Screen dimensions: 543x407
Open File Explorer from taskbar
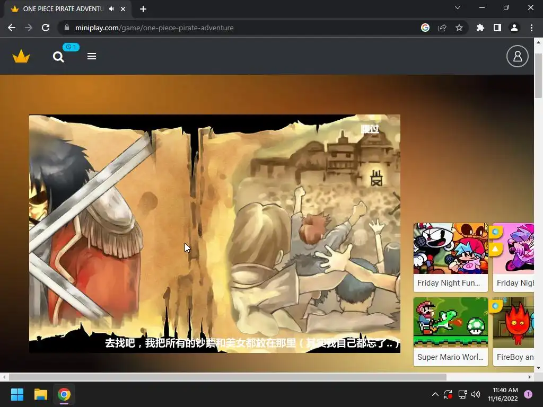(x=40, y=394)
